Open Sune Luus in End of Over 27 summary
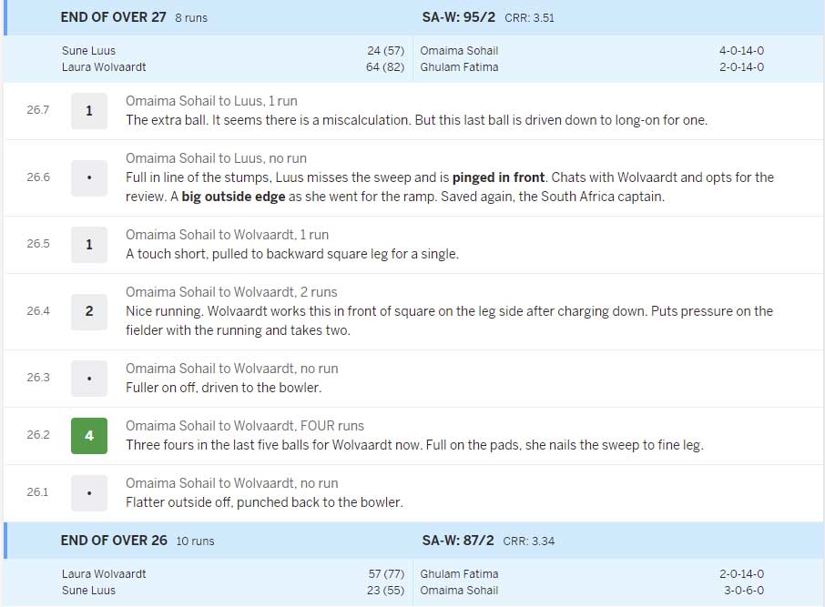The width and height of the screenshot is (825, 607). coord(88,51)
